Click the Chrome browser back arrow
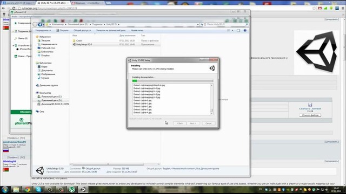346x194 pixels. pos(3,8)
